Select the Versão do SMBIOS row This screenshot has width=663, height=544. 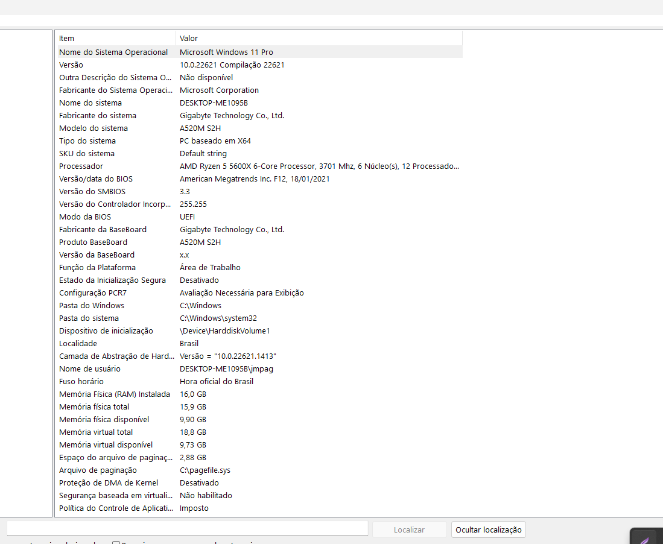point(259,191)
